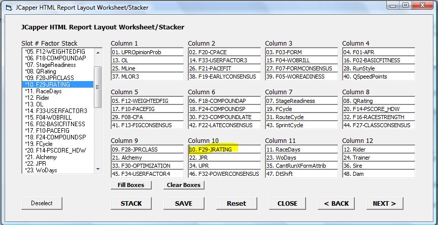
Task: Click the 39. F05-WOREADINESS box
Action: point(301,77)
